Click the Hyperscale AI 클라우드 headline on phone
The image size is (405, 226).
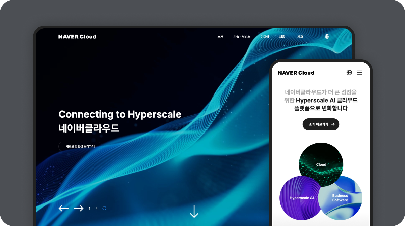coord(327,100)
